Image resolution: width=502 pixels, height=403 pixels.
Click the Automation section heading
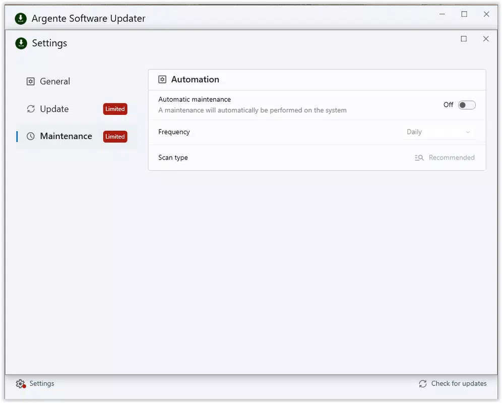195,80
